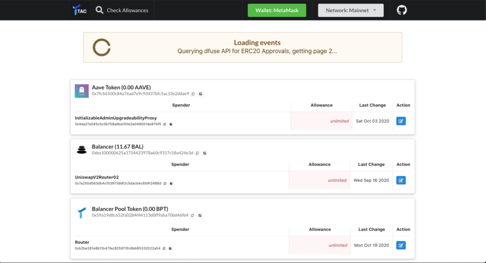Click unlimited allowance in Router row
The image size is (486, 263).
tap(337, 245)
